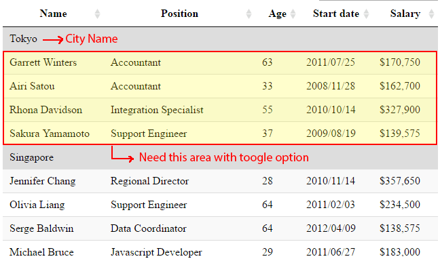The height and width of the screenshot is (263, 440).
Task: Click sort arrows beside Salary header
Action: (432, 14)
